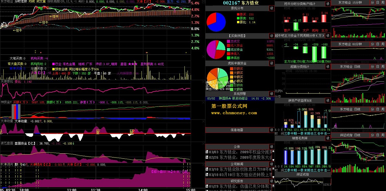The height and width of the screenshot is (191, 386).
Task: Click 5.4% label on price axis
Action: click(x=195, y=4)
